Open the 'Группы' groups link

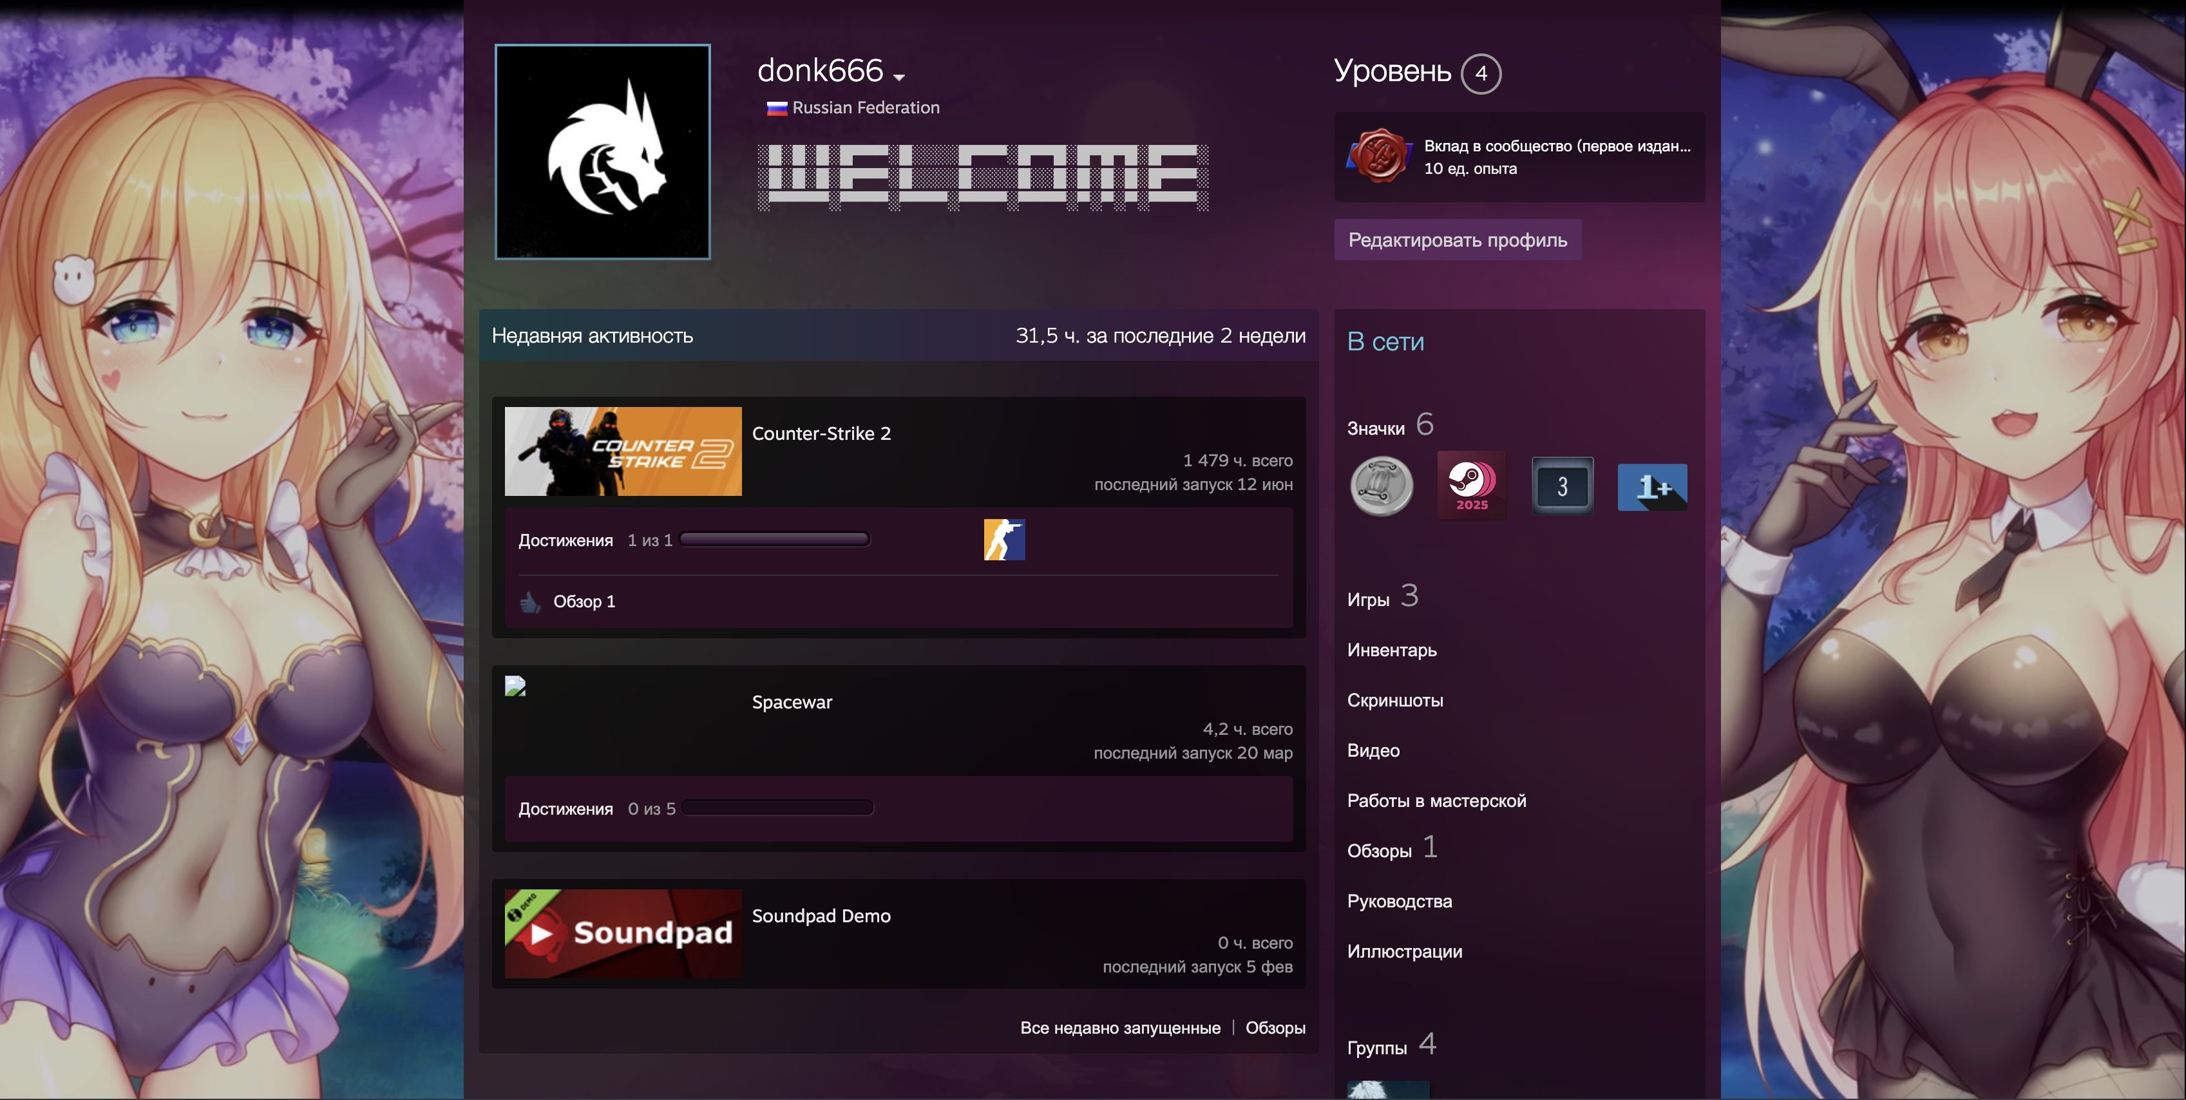click(1376, 1048)
